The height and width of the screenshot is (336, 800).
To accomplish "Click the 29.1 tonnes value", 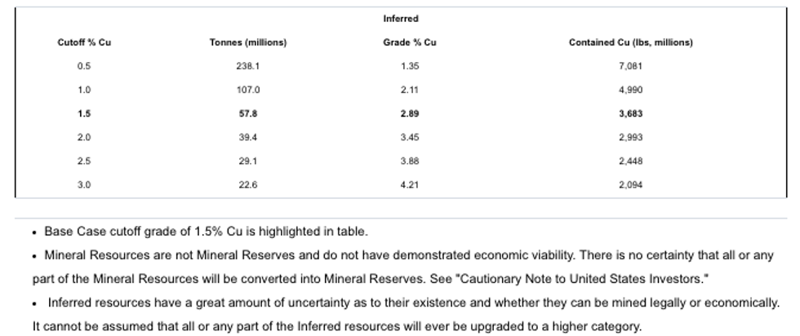I will point(248,161).
